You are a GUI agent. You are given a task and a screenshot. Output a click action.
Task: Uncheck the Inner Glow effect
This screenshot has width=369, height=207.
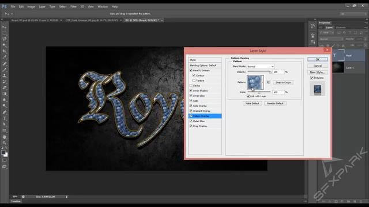coord(191,96)
